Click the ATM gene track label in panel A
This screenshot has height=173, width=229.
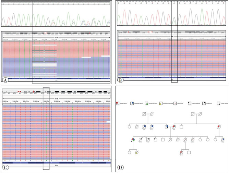[x=56, y=80]
